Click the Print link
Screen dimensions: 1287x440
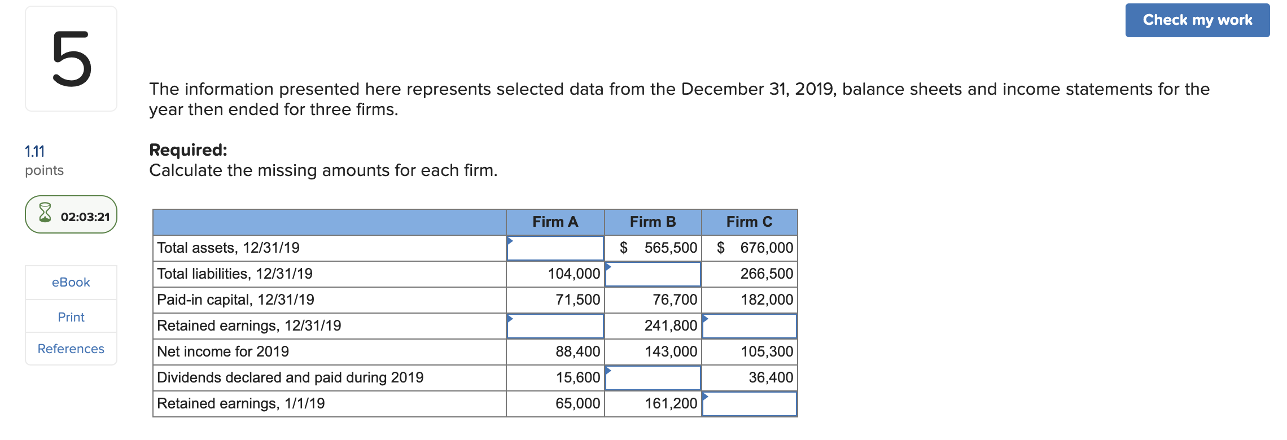click(x=71, y=317)
